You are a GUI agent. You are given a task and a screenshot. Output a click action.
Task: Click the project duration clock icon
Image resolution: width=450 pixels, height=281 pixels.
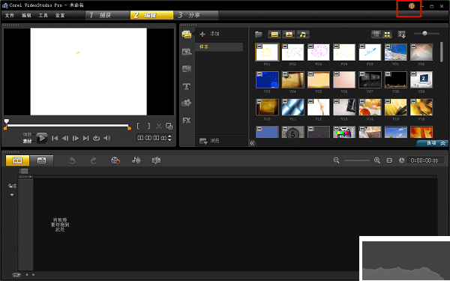click(x=402, y=160)
